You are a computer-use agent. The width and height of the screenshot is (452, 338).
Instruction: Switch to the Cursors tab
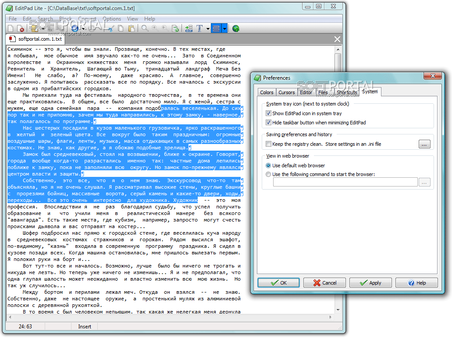pos(287,92)
